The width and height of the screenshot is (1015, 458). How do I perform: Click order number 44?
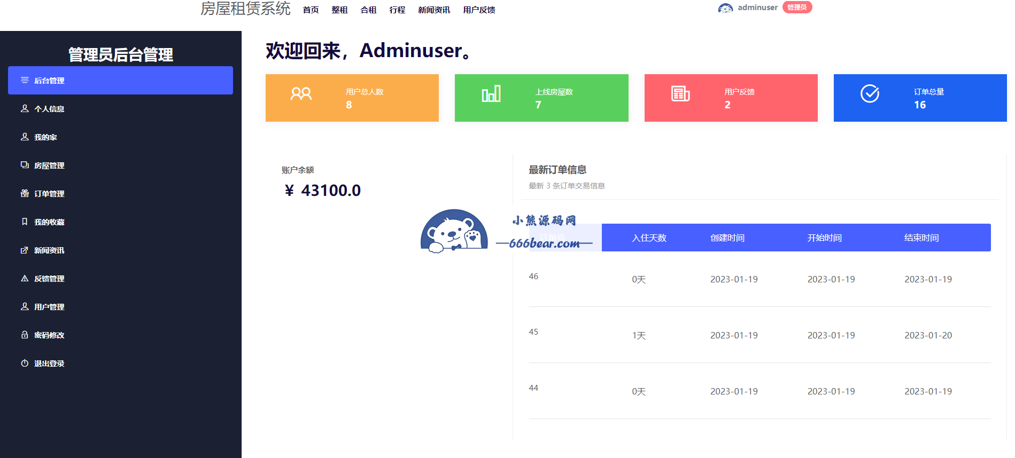[533, 388]
